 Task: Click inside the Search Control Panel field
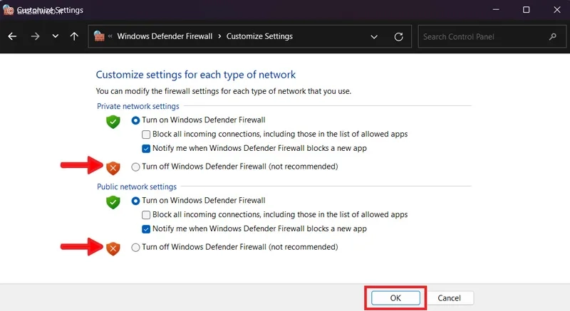tap(481, 36)
